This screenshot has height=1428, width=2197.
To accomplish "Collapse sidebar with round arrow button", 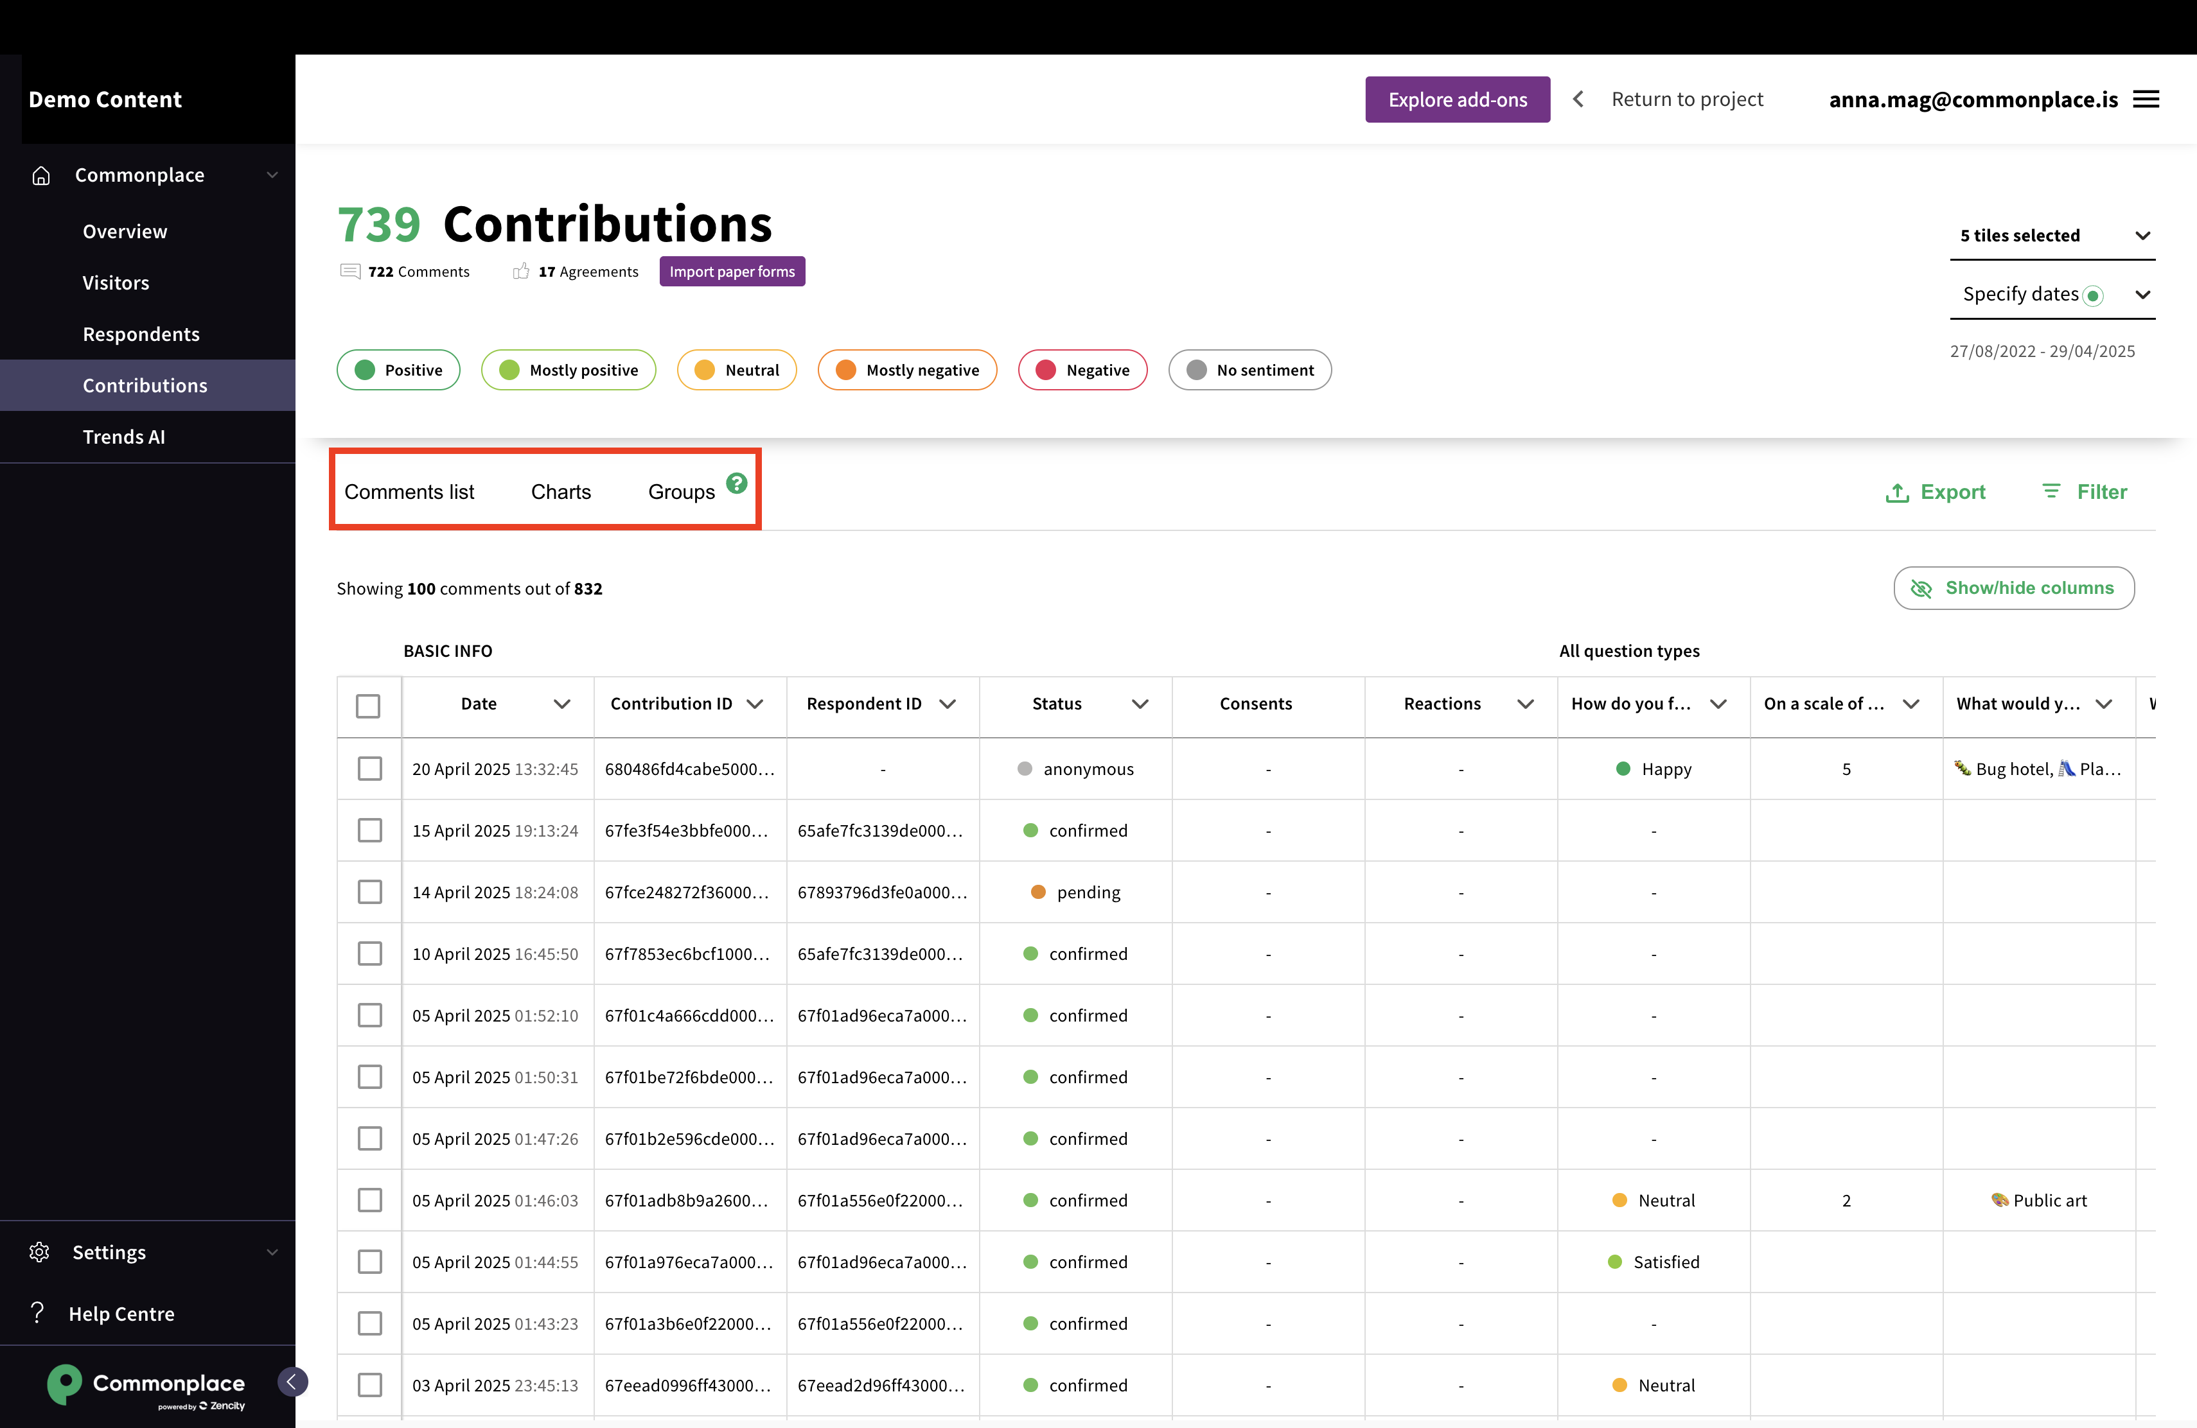I will (292, 1381).
